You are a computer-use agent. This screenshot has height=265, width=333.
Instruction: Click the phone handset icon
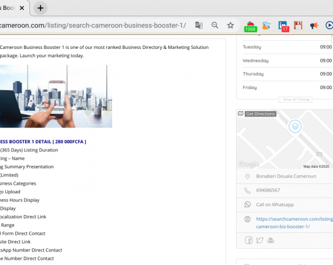[x=248, y=190]
